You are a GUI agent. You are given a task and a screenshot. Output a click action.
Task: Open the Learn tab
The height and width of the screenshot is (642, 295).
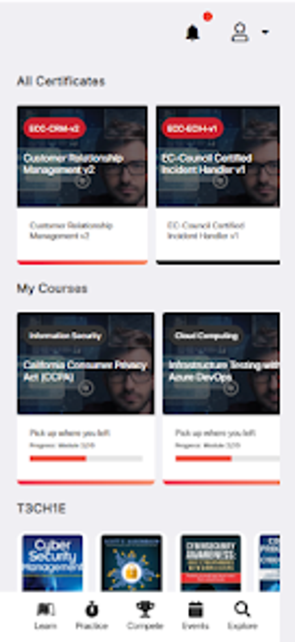(46, 615)
